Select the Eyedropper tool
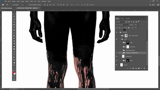Screen dimensions: 160x90 pos(14,27)
